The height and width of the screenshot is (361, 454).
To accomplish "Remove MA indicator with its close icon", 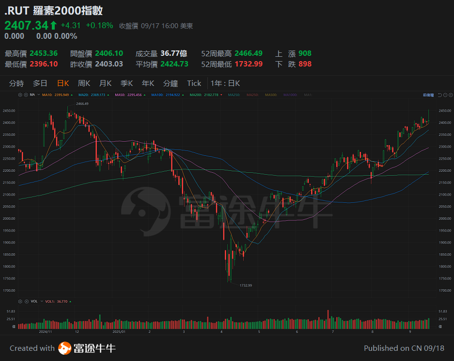I will [x=25, y=95].
